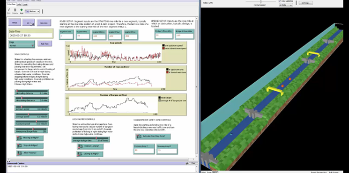Screen dimensions: 349x173
Task: Click the Command Center pop-out icon
Action: tap(187, 163)
